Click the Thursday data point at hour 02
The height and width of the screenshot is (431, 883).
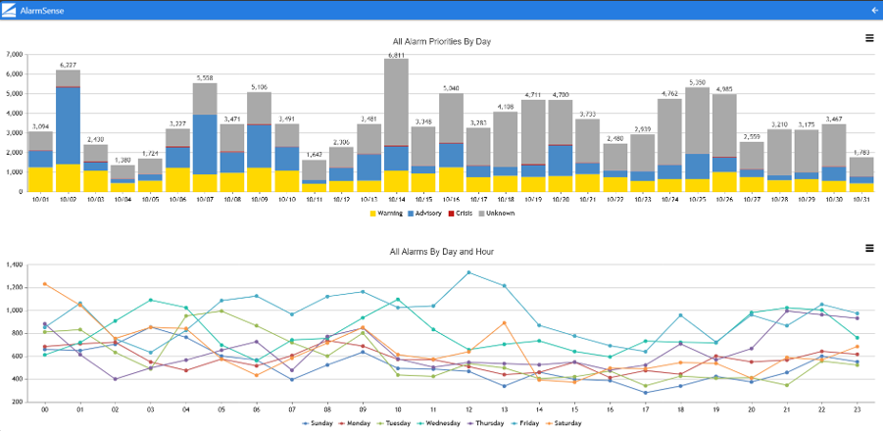pyautogui.click(x=116, y=379)
